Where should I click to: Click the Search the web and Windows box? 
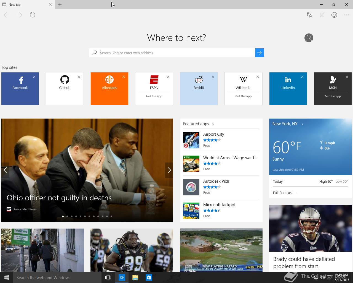57,277
